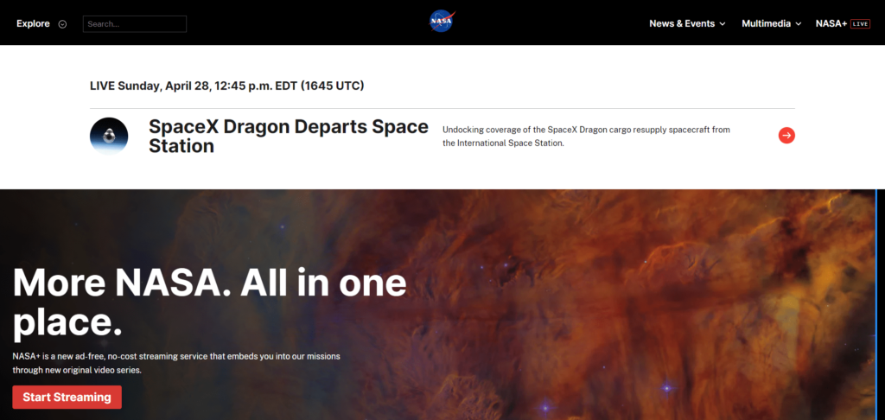885x420 pixels.
Task: Click the red arrow circle button
Action: 786,136
